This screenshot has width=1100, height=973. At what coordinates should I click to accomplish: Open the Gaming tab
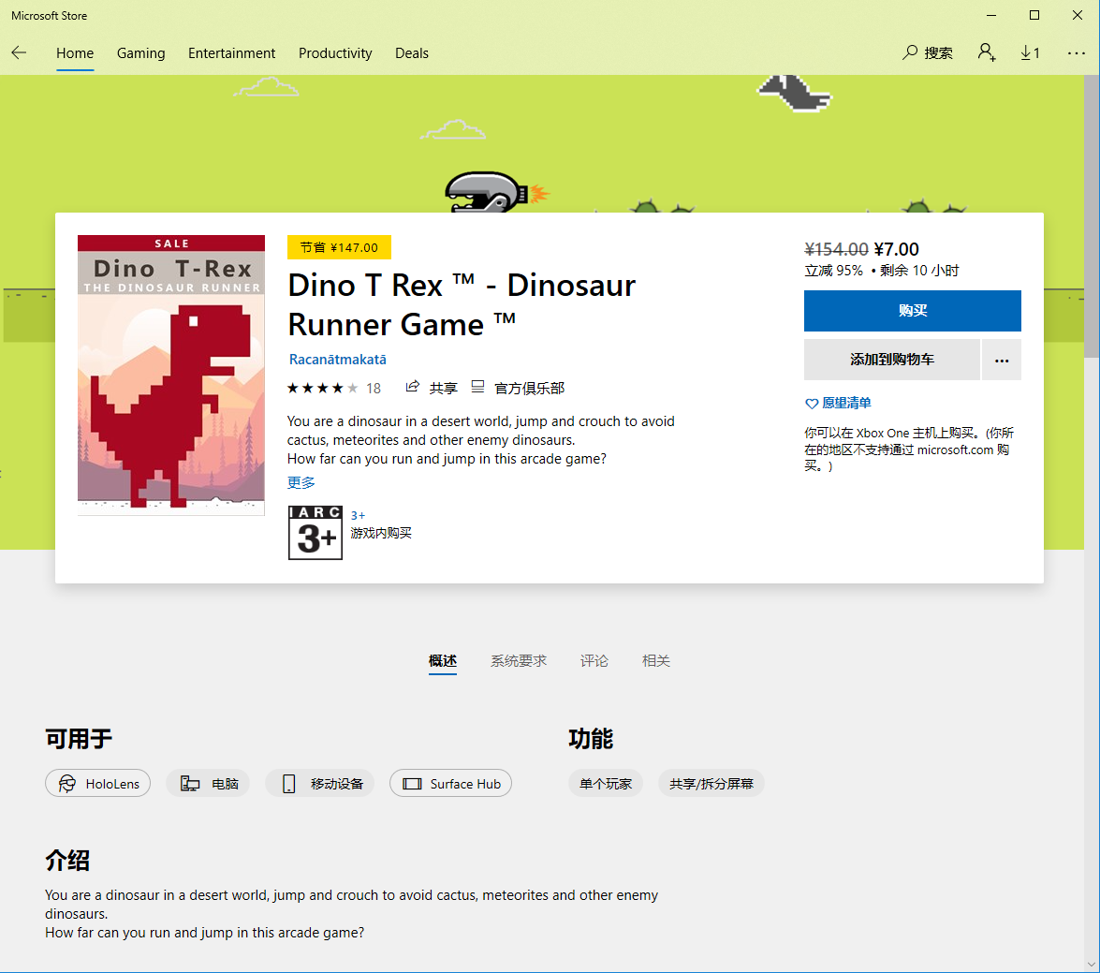[141, 53]
